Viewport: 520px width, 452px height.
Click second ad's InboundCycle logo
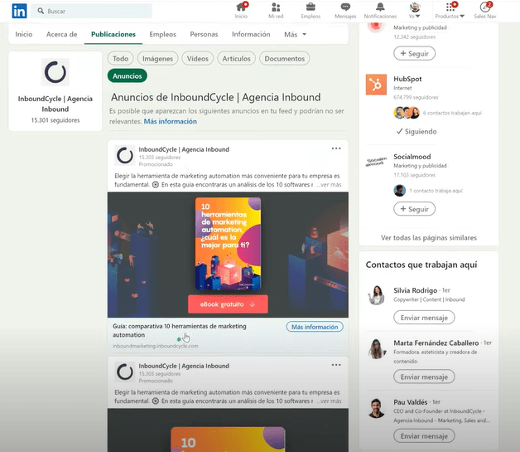tap(125, 372)
